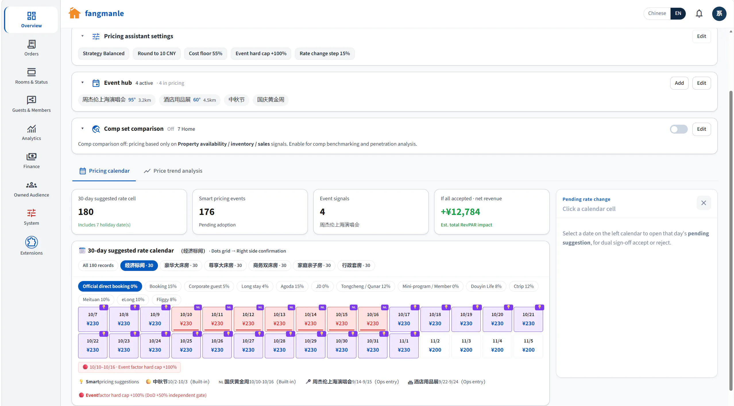Click the Pricing assistant settings sliders icon
Viewport: 734px width, 406px height.
[96, 36]
